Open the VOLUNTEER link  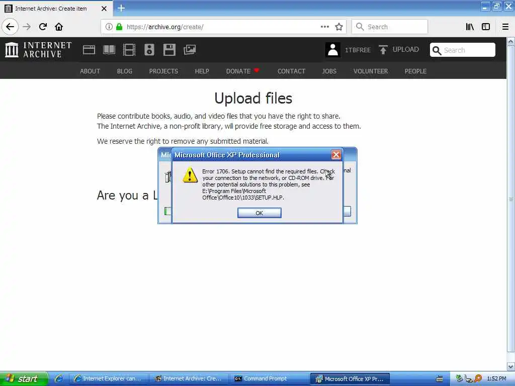pos(371,71)
